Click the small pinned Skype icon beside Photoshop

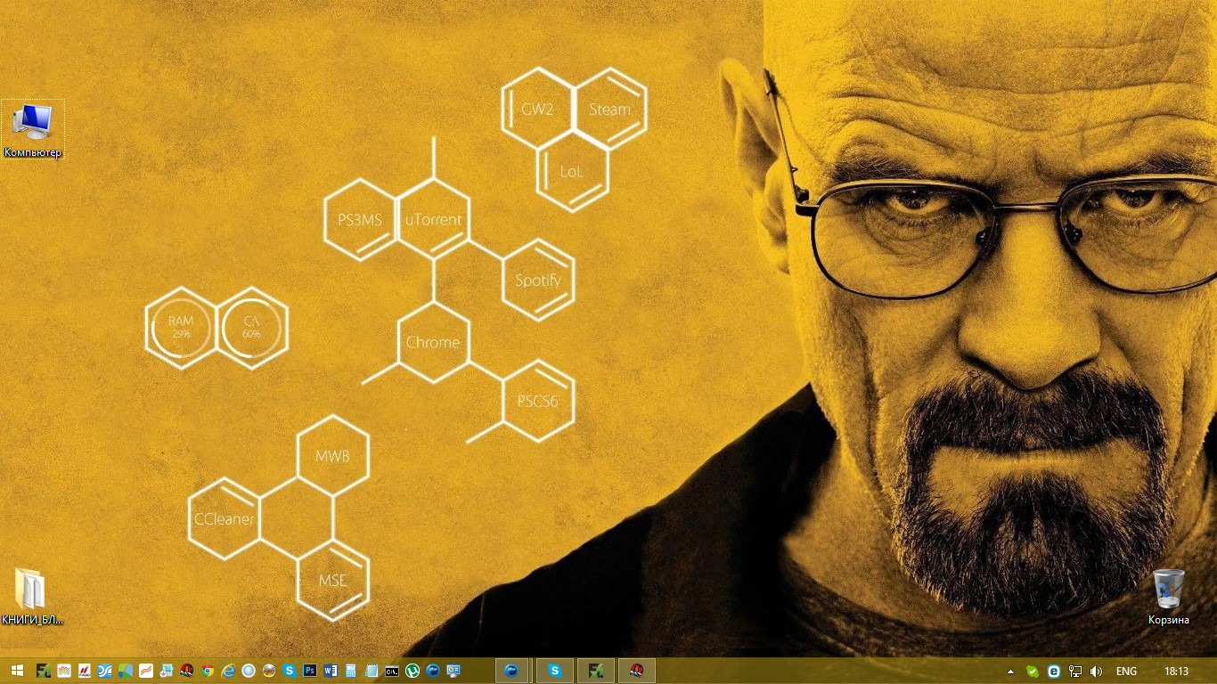[x=290, y=671]
